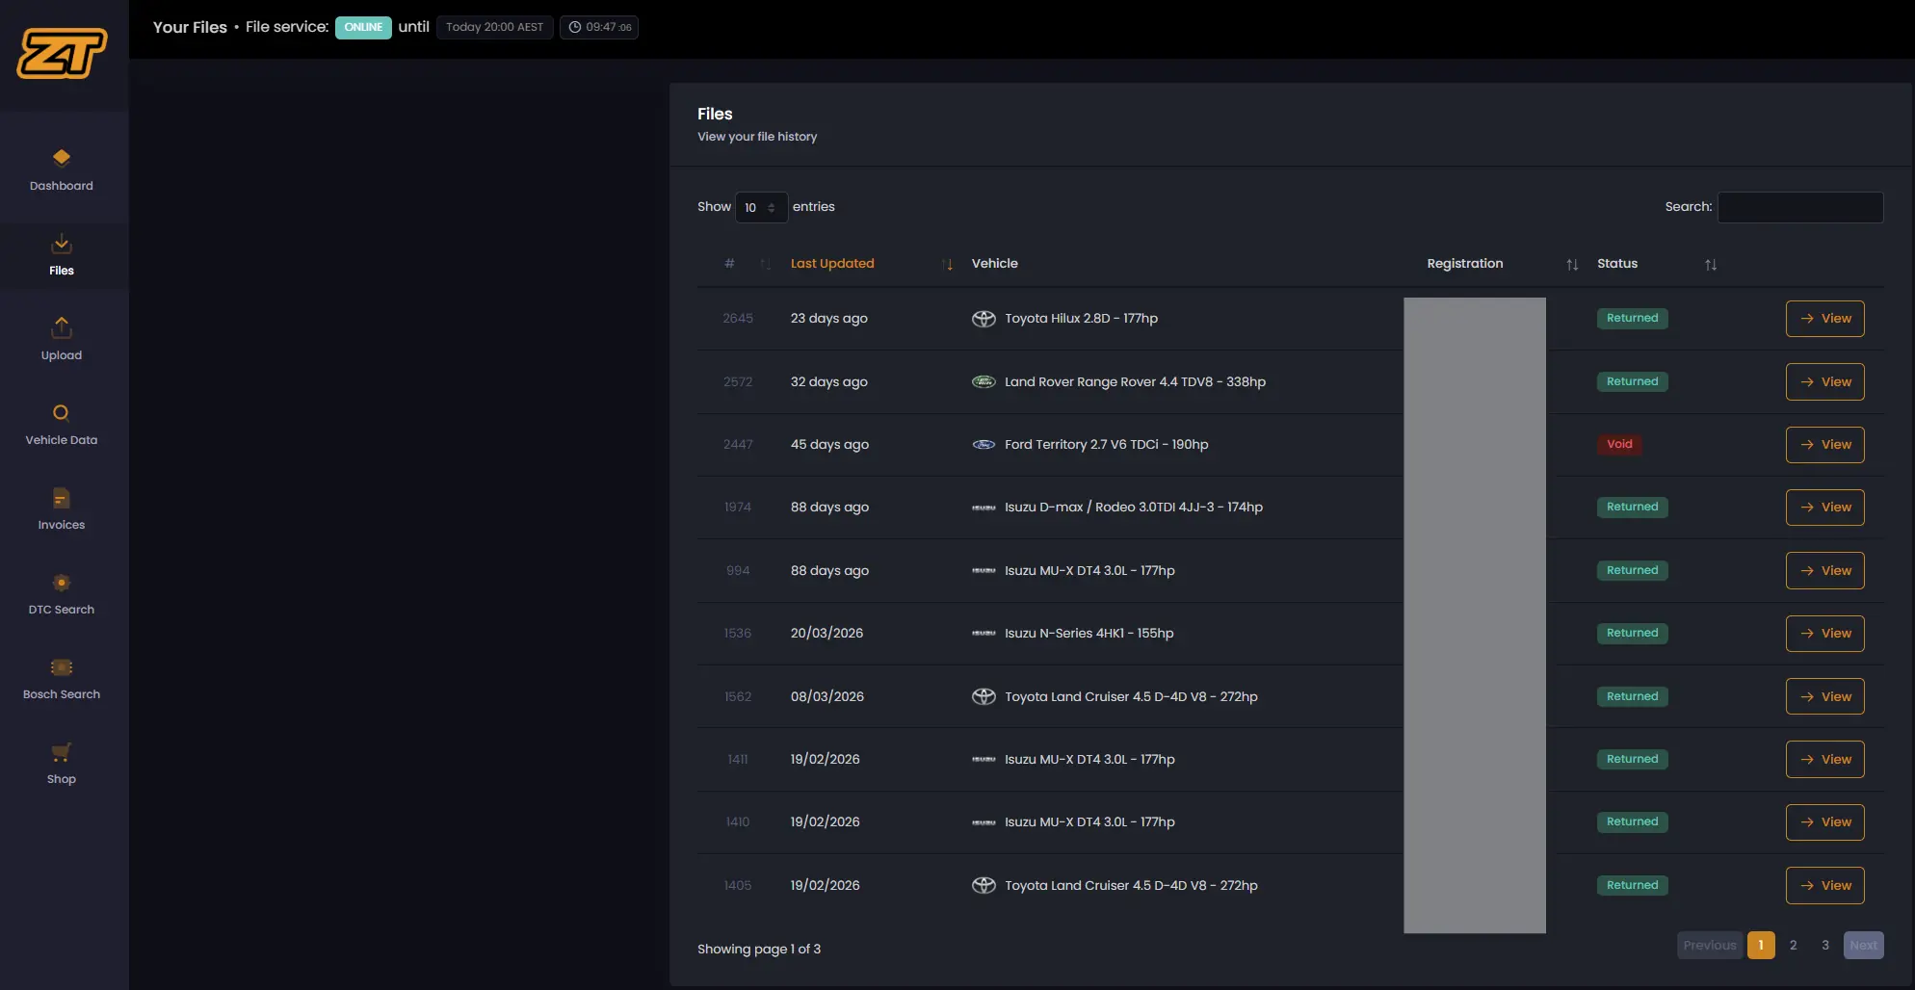The width and height of the screenshot is (1915, 990).
Task: Click the Void status badge
Action: 1619,444
